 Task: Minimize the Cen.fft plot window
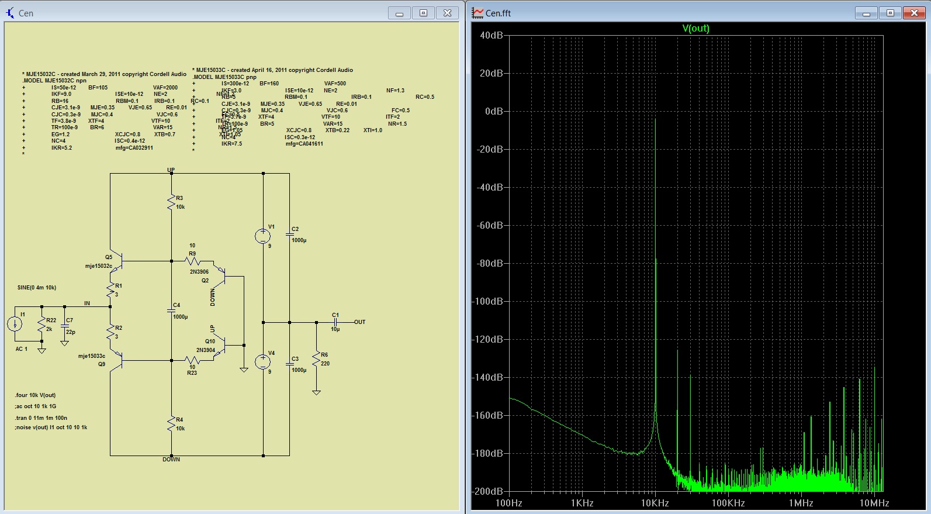(x=867, y=13)
